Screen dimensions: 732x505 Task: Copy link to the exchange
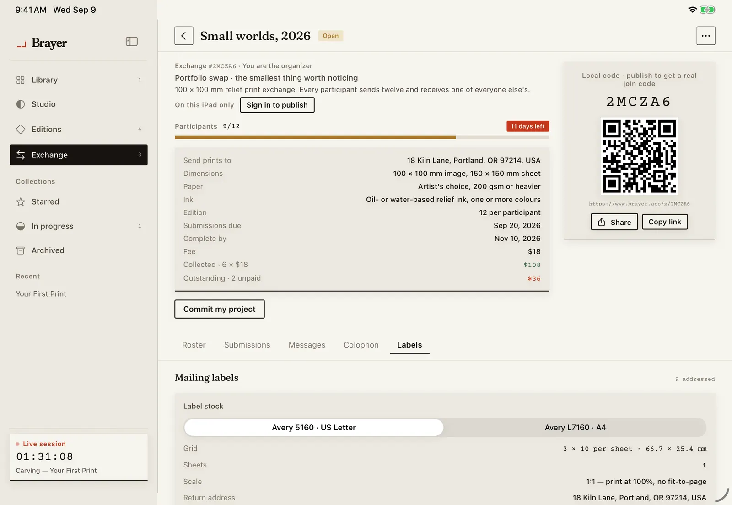point(665,222)
